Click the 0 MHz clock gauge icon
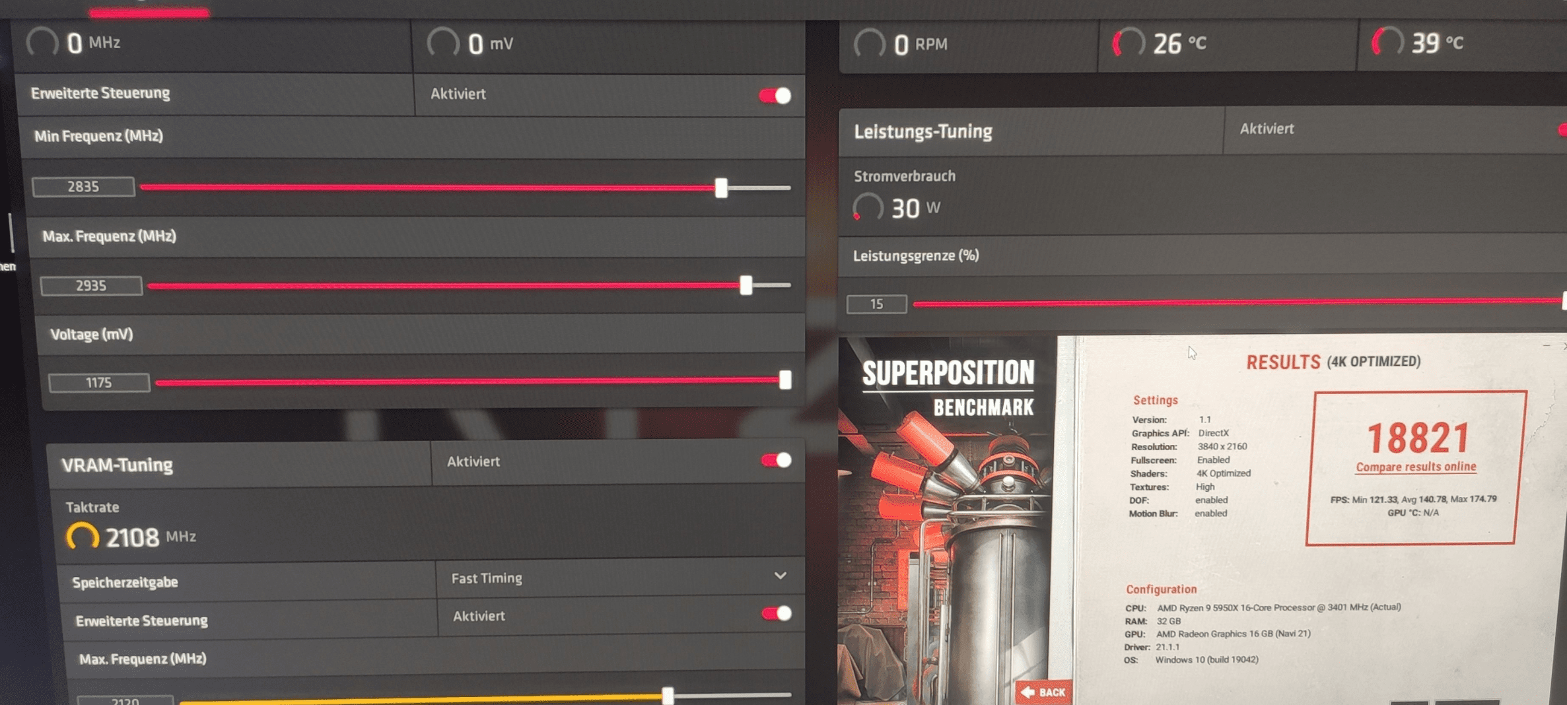Viewport: 1567px width, 705px height. point(42,43)
